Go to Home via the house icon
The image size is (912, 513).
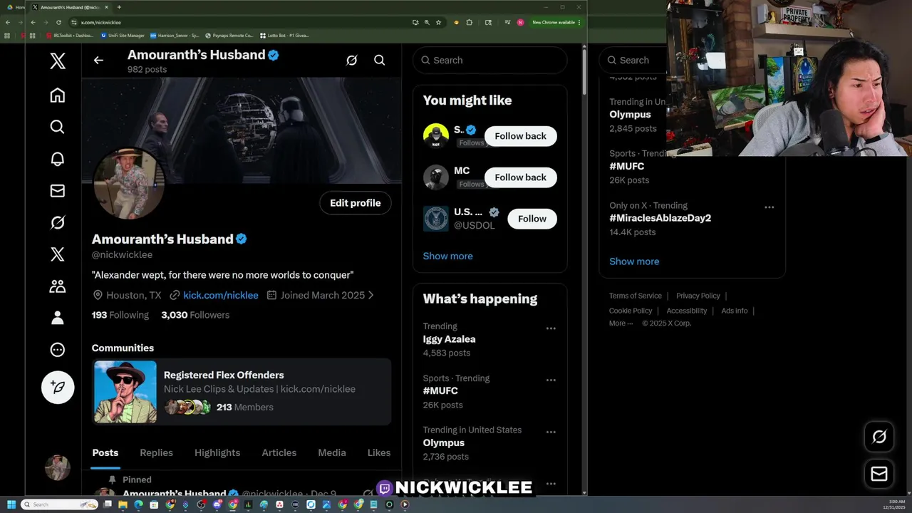tap(58, 95)
